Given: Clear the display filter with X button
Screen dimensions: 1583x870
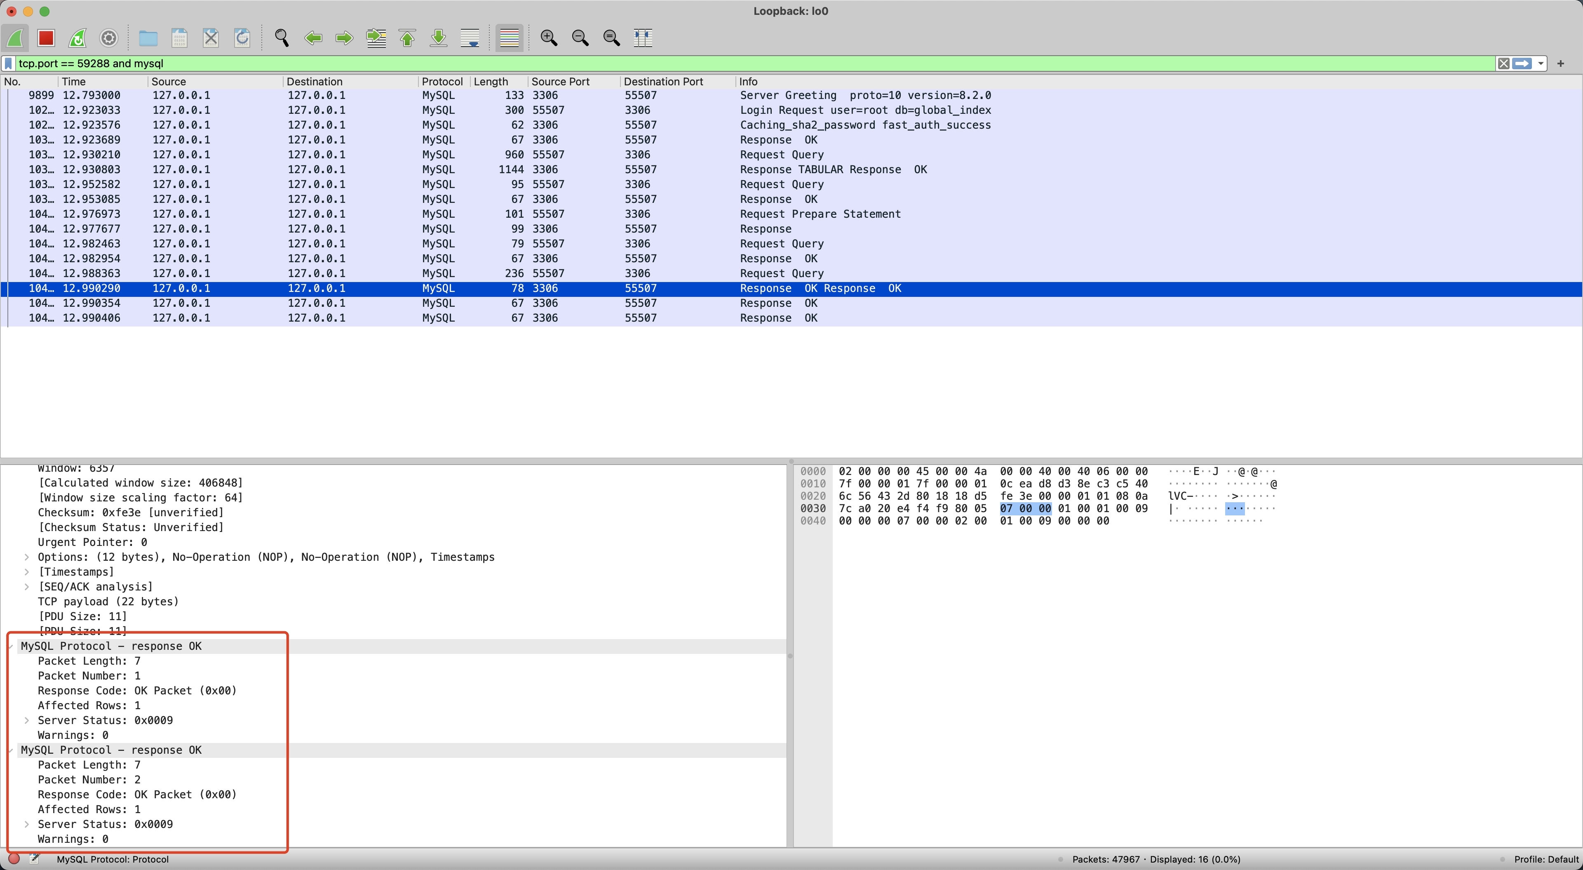Looking at the screenshot, I should 1503,63.
